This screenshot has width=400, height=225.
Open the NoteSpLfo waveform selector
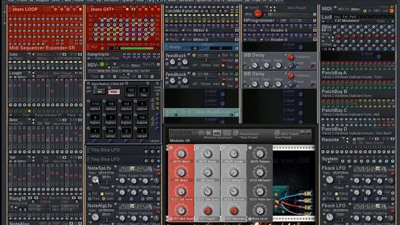coord(135,169)
